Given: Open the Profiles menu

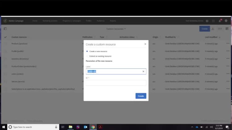Looking at the screenshot, I should pyautogui.click(x=89, y=21).
